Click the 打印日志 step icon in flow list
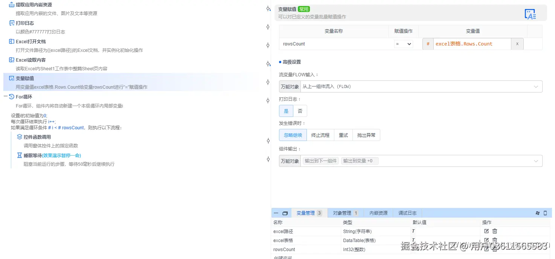This screenshot has width=555, height=259. (x=12, y=23)
